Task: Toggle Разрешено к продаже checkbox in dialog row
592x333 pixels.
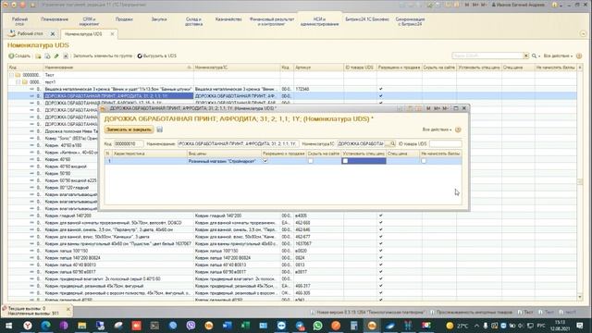Action: pyautogui.click(x=265, y=161)
